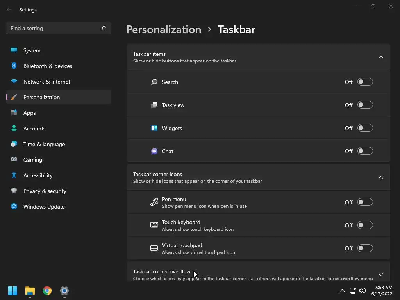Collapse the Taskbar items section

click(x=381, y=57)
